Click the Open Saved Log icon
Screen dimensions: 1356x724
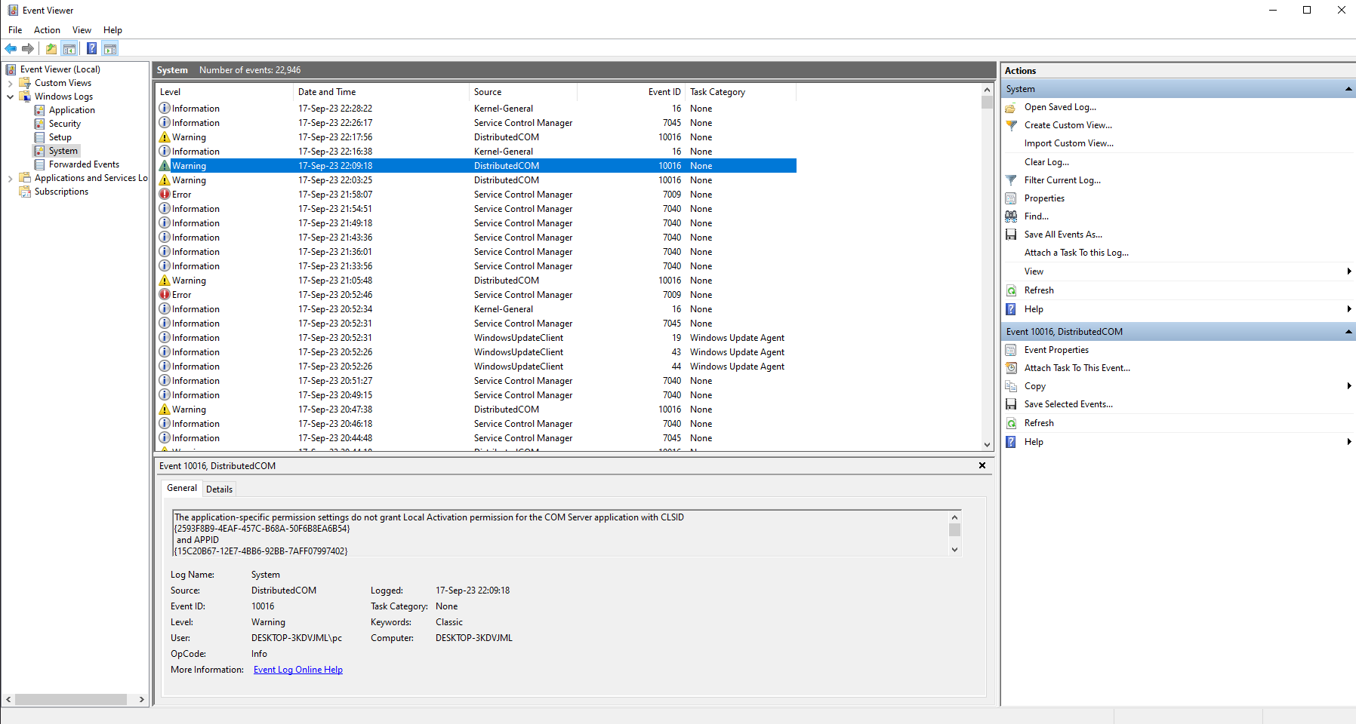1011,107
